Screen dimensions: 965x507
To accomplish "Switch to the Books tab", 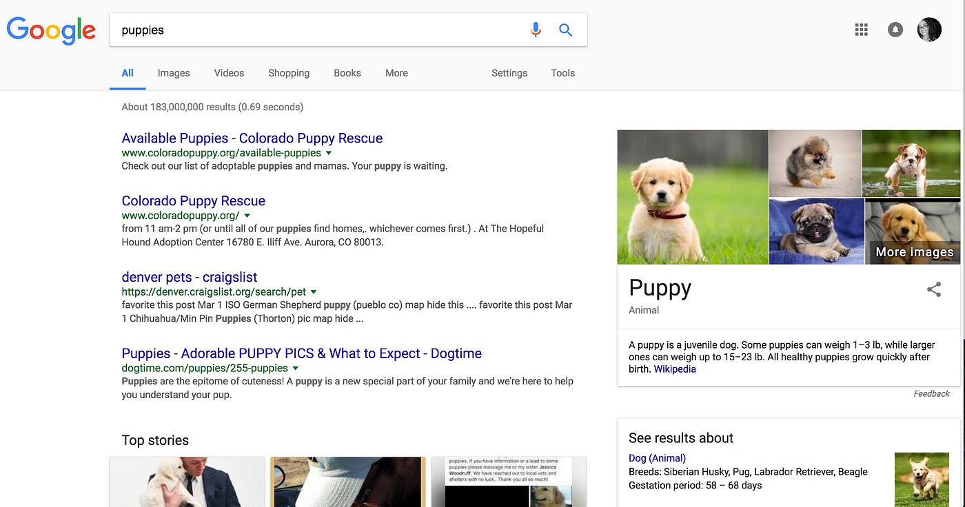I will coord(347,73).
